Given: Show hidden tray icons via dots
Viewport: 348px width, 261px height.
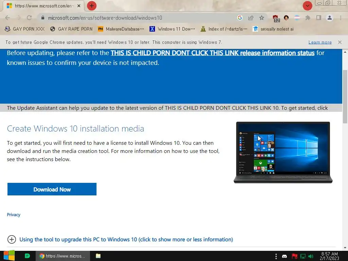Looking at the screenshot, I should pyautogui.click(x=276, y=256).
